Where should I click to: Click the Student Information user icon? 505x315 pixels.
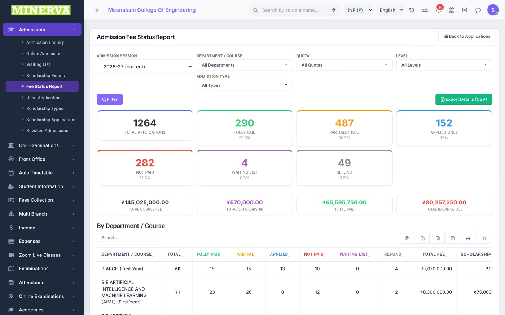tap(11, 186)
